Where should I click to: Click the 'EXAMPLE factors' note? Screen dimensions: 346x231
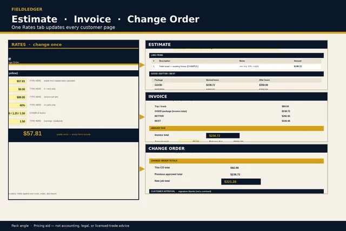(x=38, y=113)
